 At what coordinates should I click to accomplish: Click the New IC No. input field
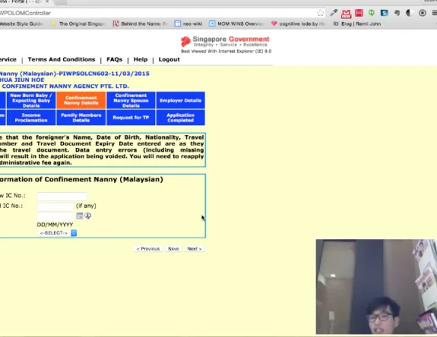62,196
